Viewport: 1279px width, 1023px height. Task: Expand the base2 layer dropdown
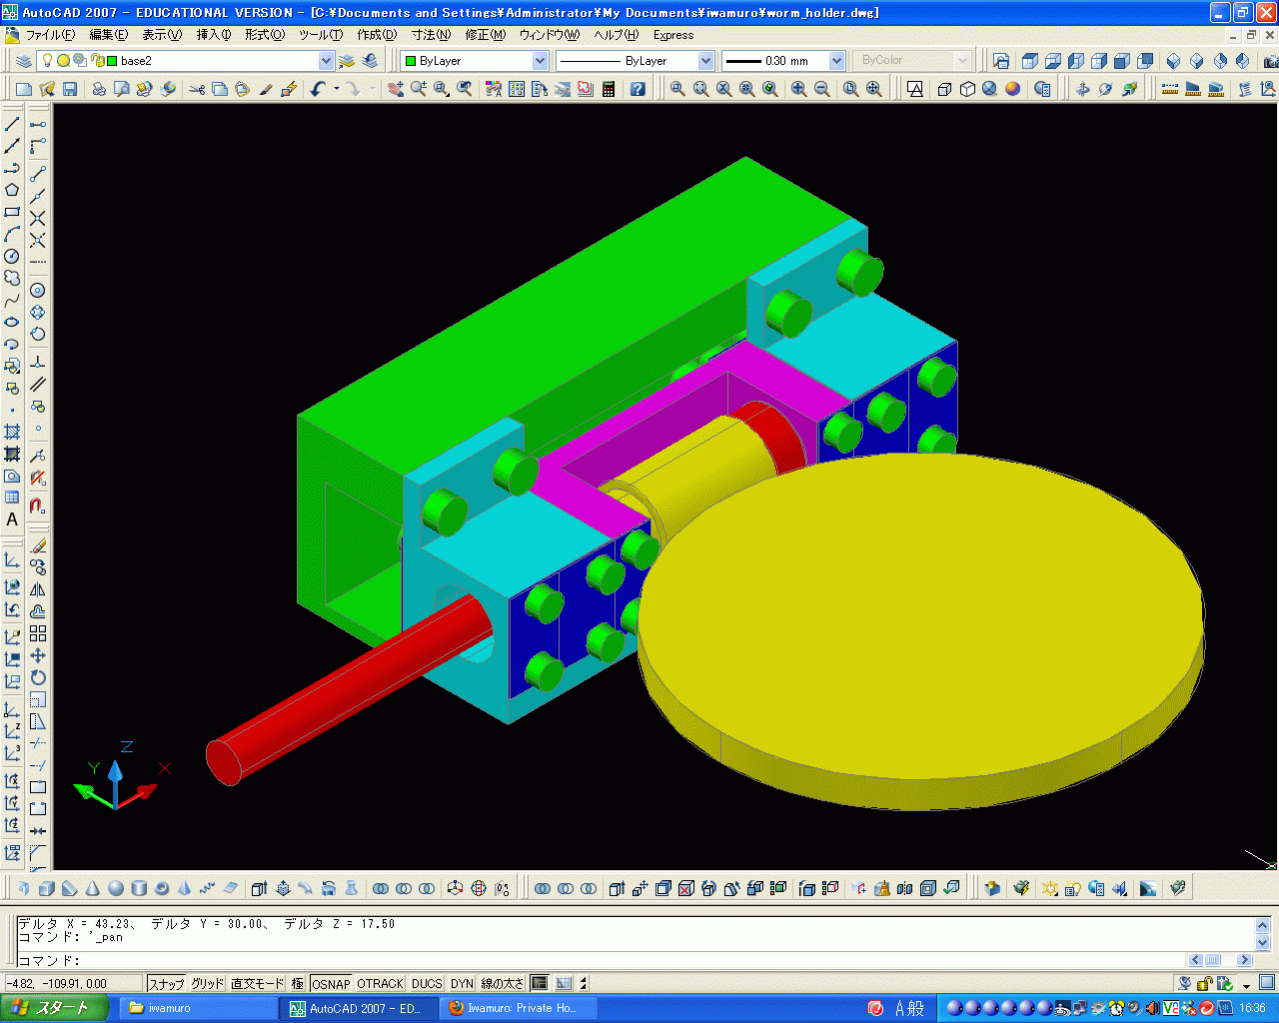click(325, 61)
